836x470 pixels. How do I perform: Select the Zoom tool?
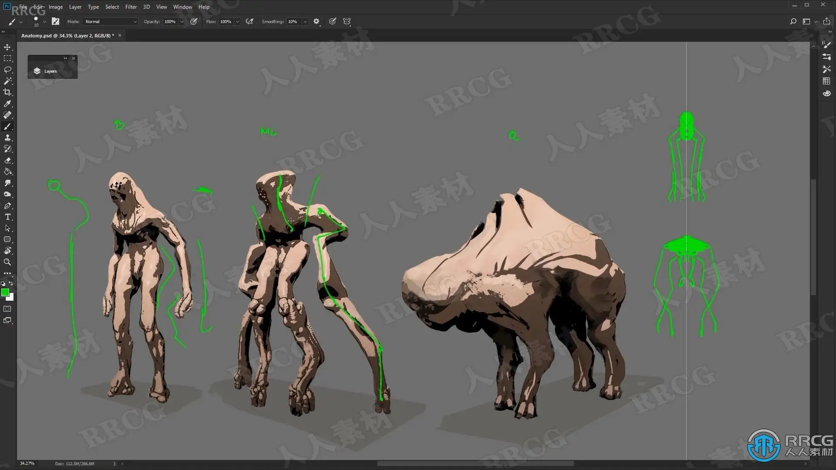pos(7,262)
